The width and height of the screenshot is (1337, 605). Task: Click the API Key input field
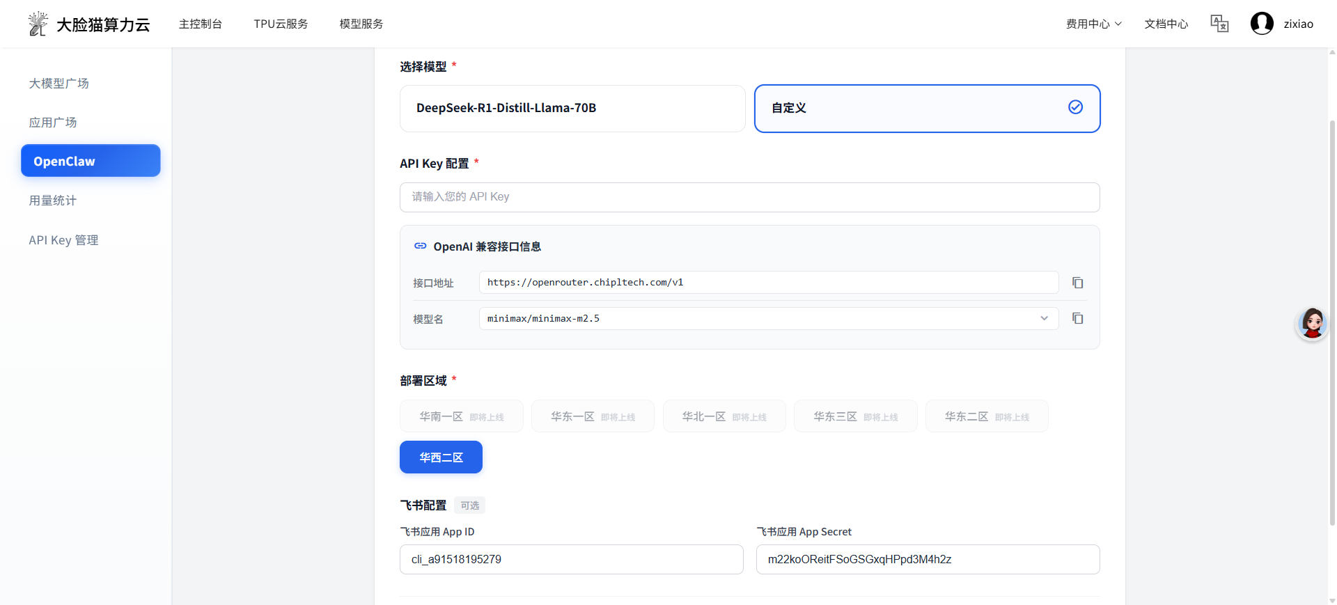point(749,197)
